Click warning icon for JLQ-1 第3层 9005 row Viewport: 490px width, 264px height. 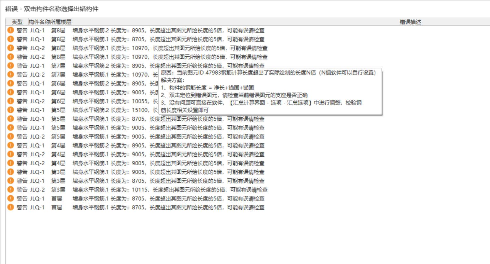[x=11, y=172]
